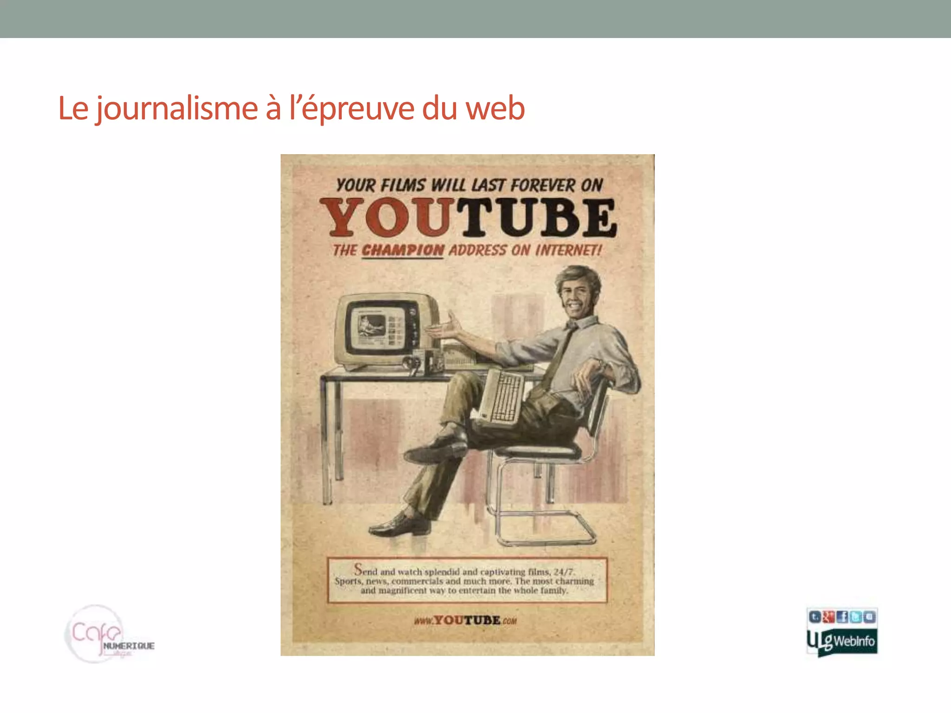
Task: Click 'The champion address on internet!' line
Action: tap(467, 251)
